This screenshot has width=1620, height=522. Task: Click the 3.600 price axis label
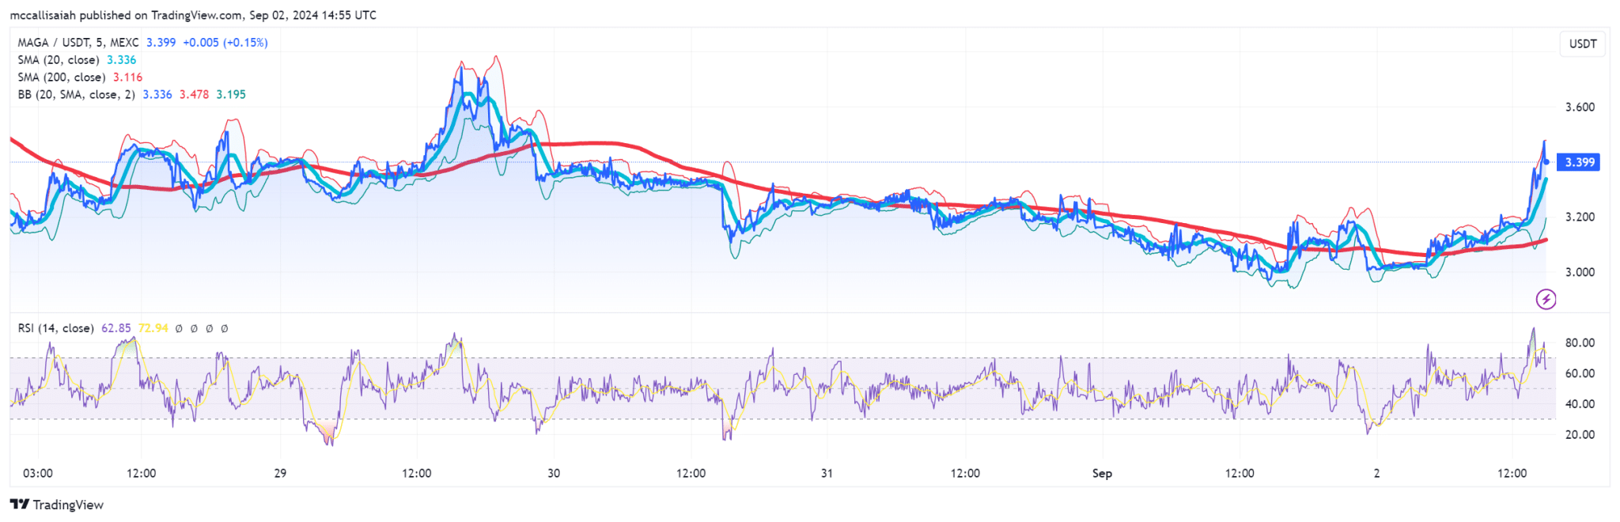tap(1580, 107)
